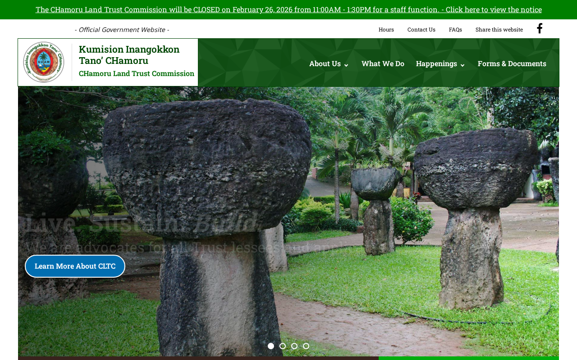Open the About Us menu label
577x360 pixels.
[x=325, y=63]
